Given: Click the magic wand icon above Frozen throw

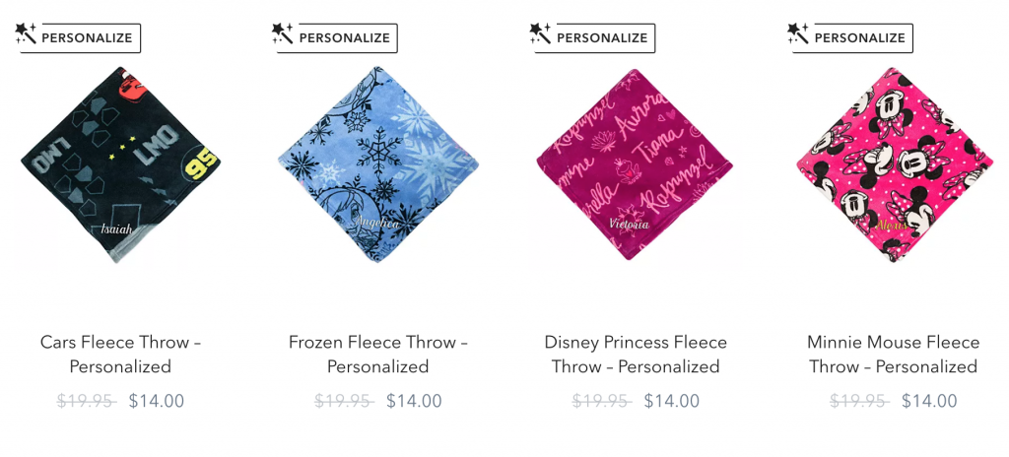Looking at the screenshot, I should point(283,33).
